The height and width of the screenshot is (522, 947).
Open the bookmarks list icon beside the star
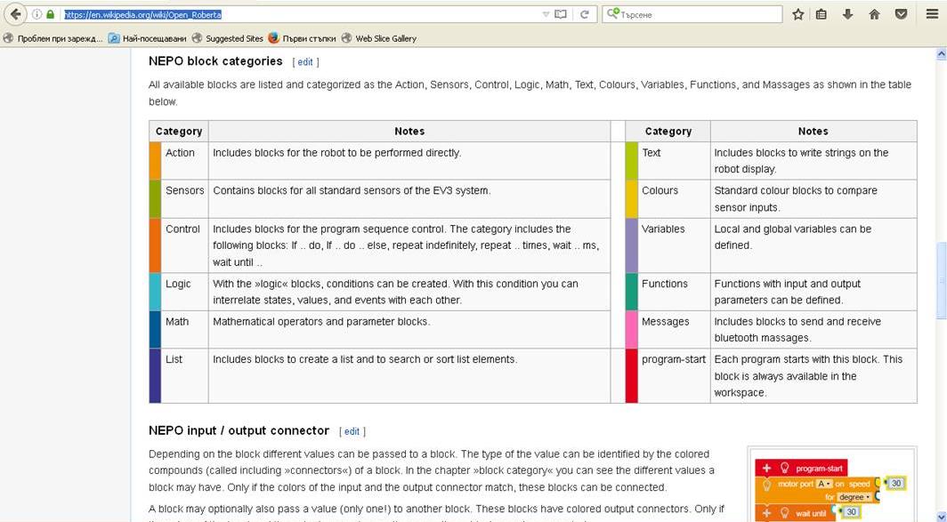pos(822,14)
